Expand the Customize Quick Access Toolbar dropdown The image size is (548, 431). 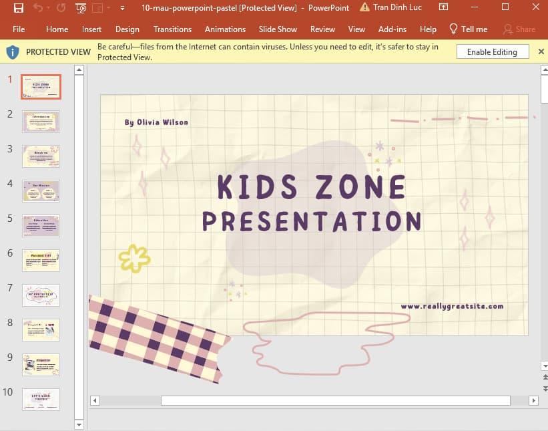122,8
